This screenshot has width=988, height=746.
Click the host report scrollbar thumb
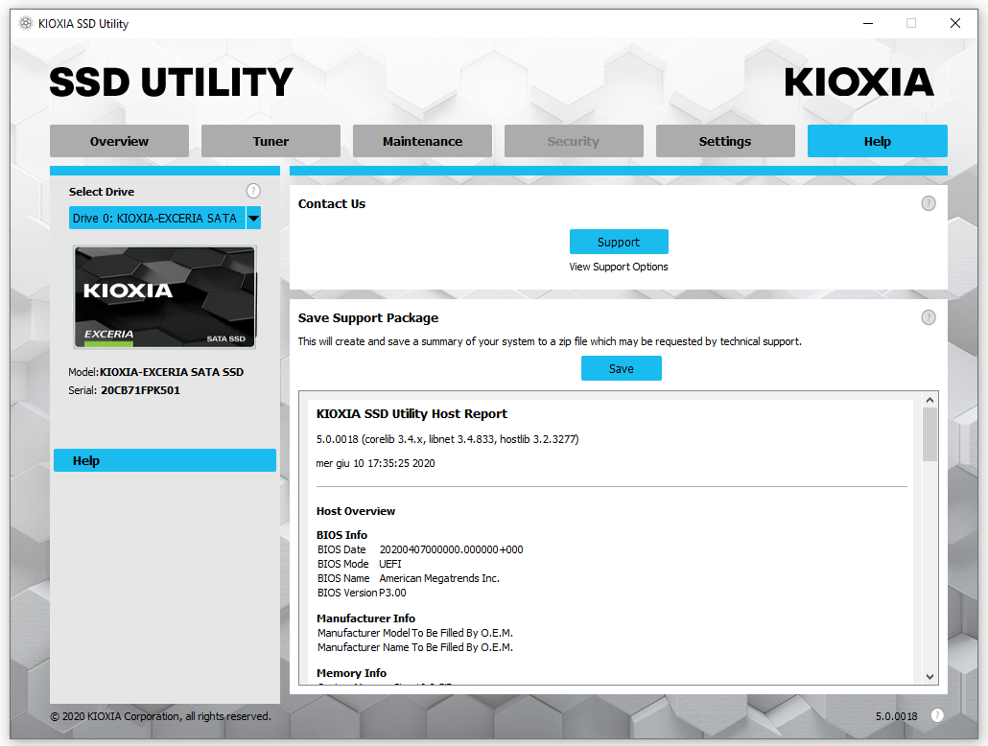[930, 434]
